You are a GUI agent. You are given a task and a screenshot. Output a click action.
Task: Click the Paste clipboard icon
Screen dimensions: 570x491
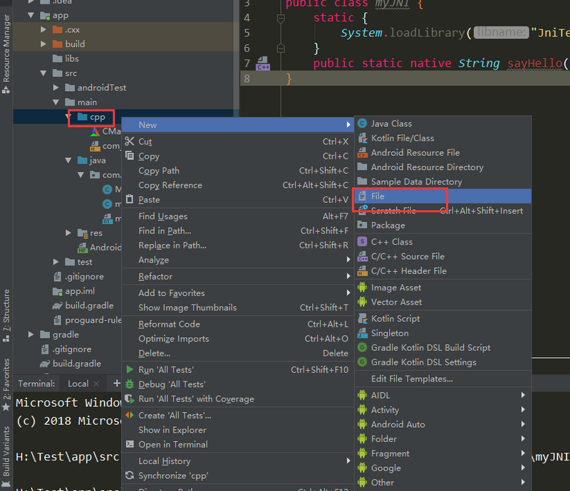[x=130, y=199]
